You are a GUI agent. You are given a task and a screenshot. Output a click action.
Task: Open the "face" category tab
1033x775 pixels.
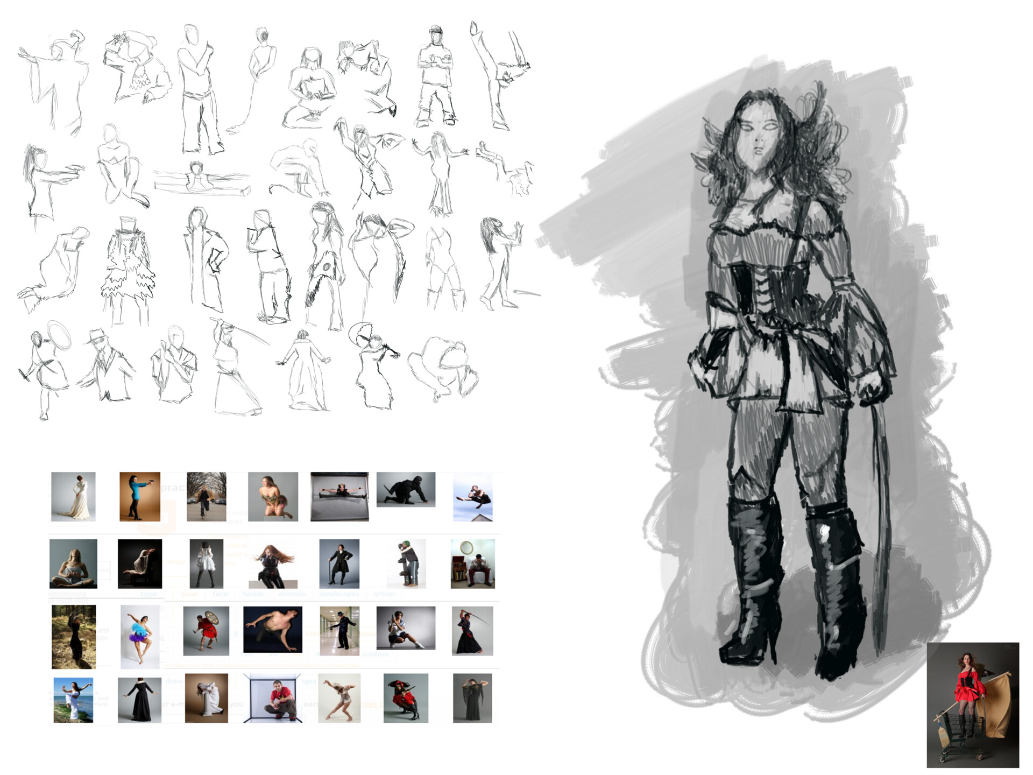coord(220,594)
